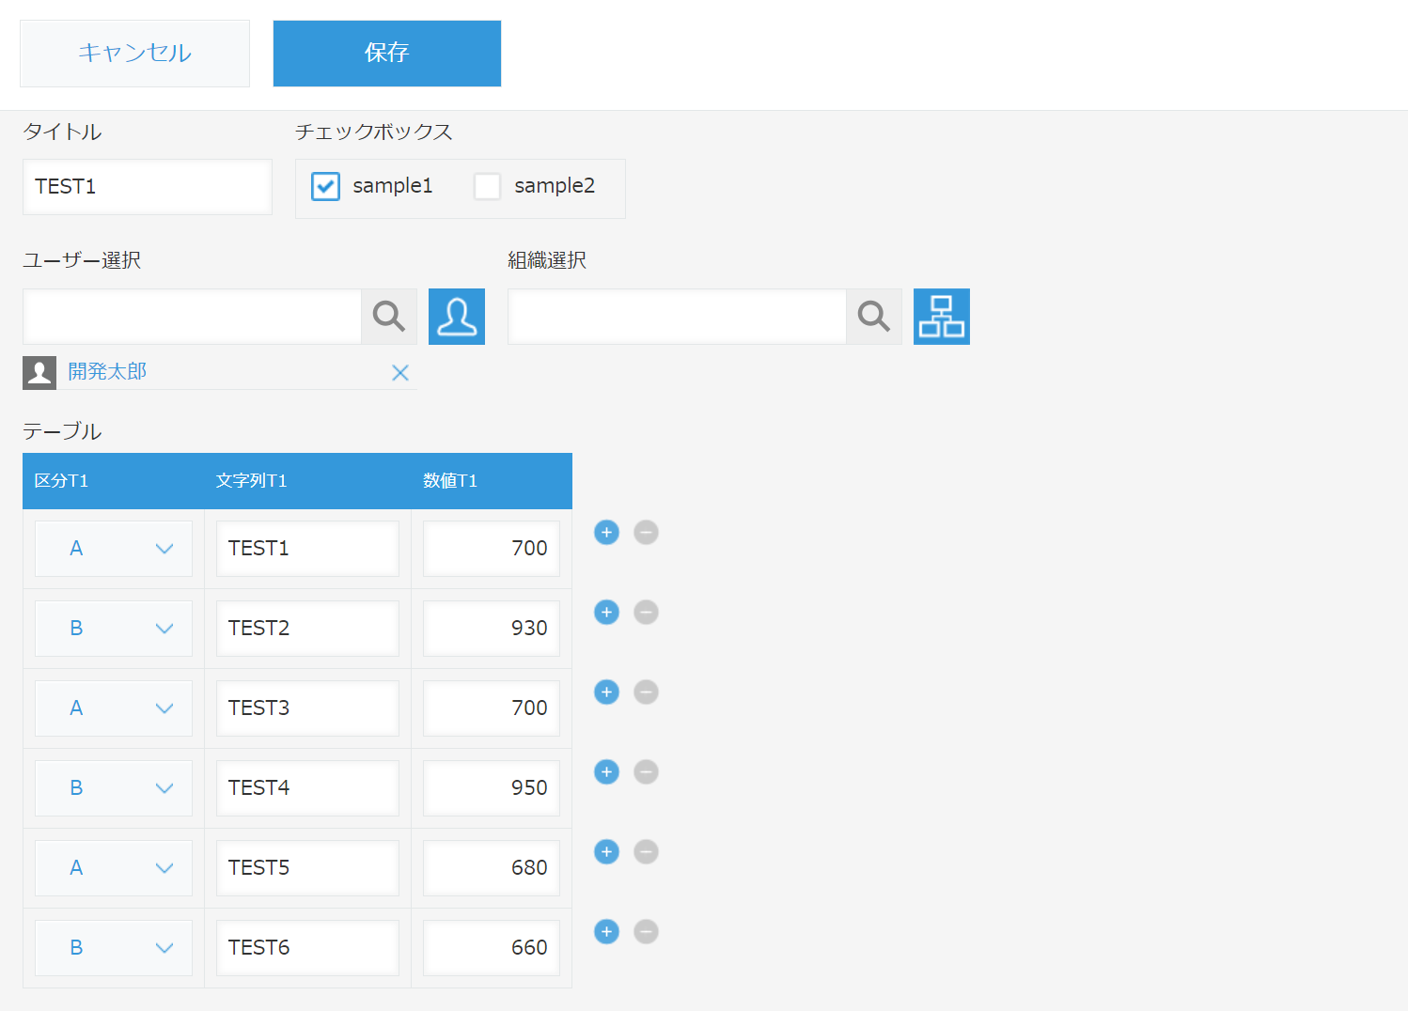The width and height of the screenshot is (1408, 1011).
Task: Click the テーブル section label
Action: 62,431
